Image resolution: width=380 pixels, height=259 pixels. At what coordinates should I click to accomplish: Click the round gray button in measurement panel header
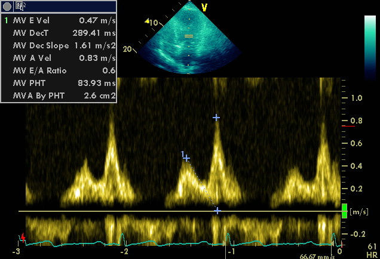6,6
